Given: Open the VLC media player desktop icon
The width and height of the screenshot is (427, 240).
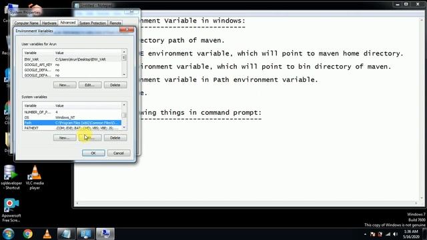Looking at the screenshot, I should pos(35,177).
